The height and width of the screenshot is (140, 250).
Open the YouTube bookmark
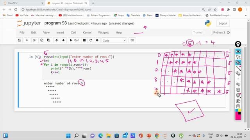[22, 15]
